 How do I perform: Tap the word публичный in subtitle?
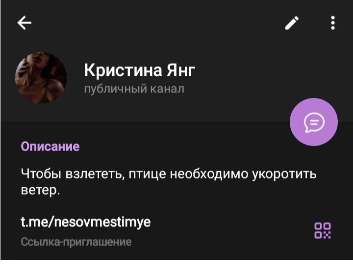click(x=115, y=89)
